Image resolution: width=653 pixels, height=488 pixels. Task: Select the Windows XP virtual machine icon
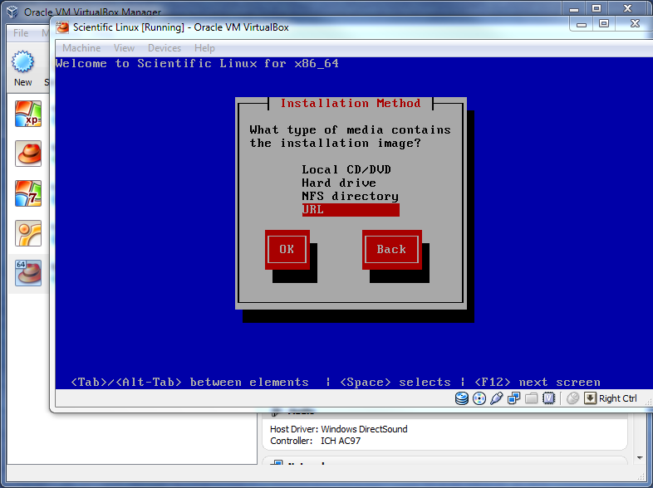coord(28,114)
